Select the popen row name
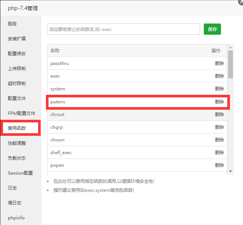 (57, 166)
